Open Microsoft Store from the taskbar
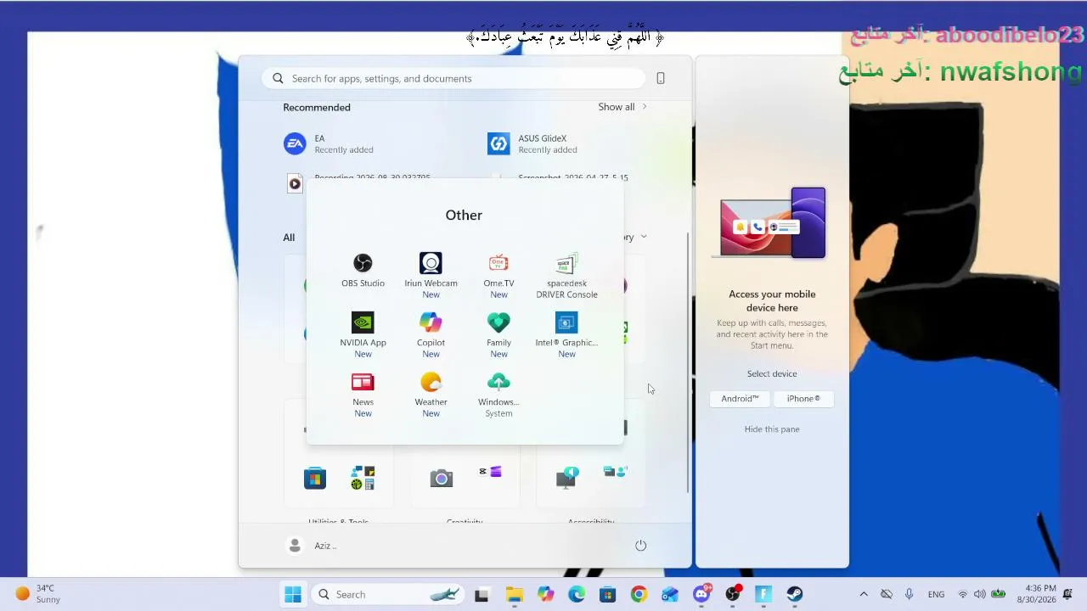Viewport: 1087px width, 611px height. [x=607, y=594]
